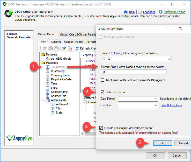Click the ZappySys logo
The height and width of the screenshot is (162, 191).
click(x=19, y=138)
